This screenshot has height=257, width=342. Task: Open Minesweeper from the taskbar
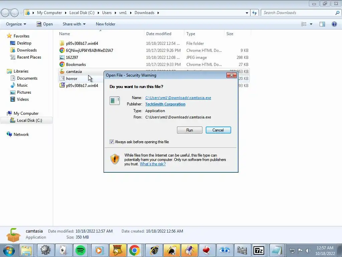[45, 250]
